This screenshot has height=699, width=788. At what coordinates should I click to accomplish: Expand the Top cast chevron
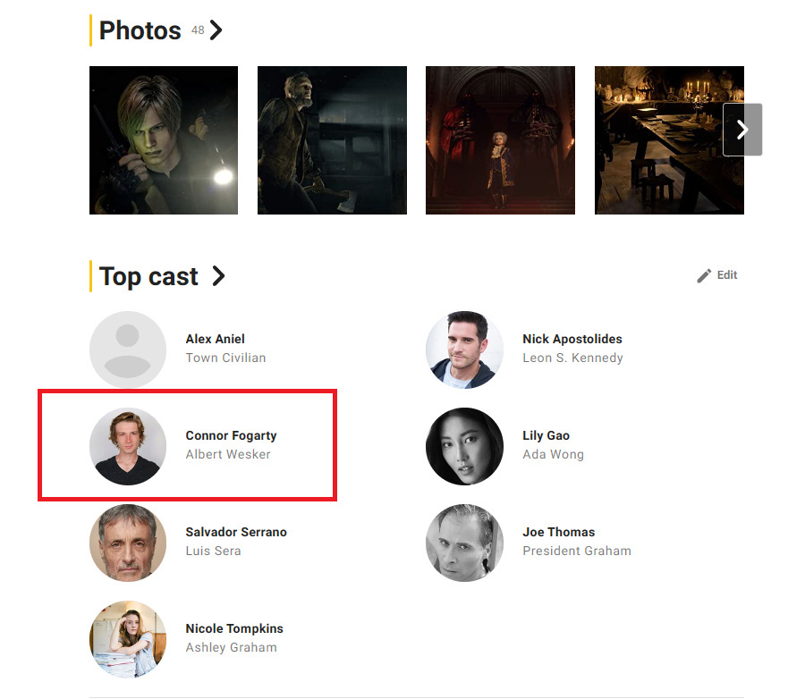(218, 276)
